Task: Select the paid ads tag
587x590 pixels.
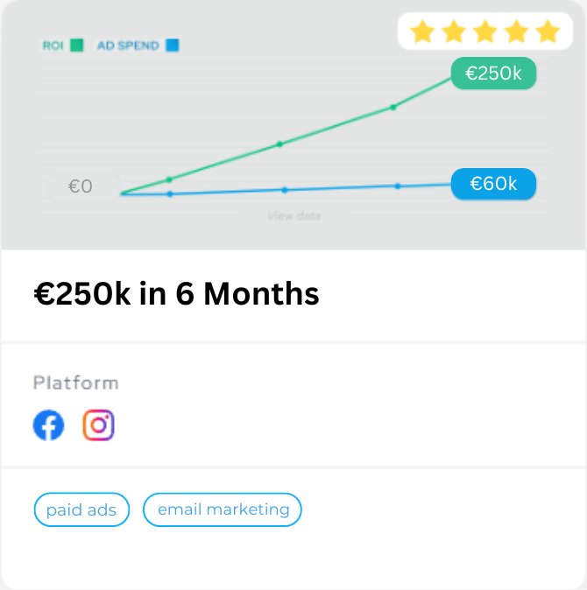Action: click(81, 509)
